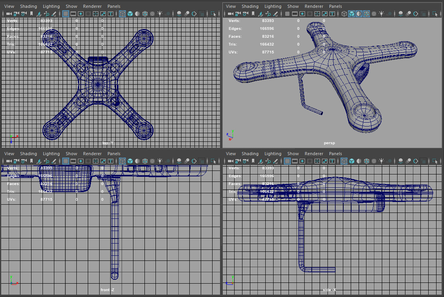Click Motion Blur icon in persp panel

pyautogui.click(x=408, y=14)
